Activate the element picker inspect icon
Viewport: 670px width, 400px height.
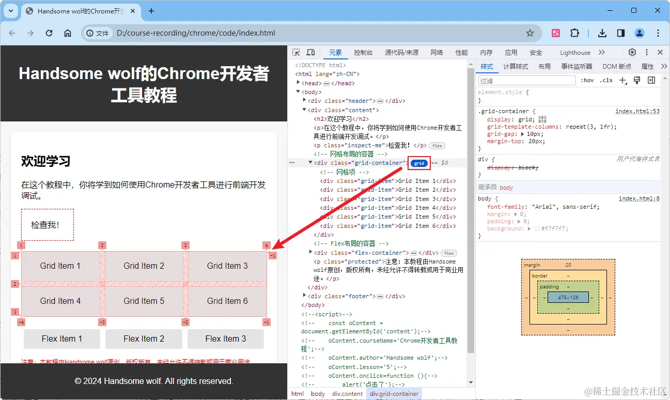pos(296,52)
